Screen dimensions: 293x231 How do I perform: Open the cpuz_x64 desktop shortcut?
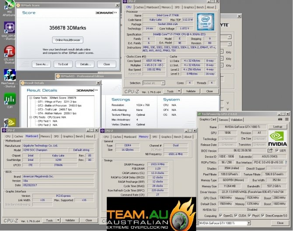[x=9, y=31]
